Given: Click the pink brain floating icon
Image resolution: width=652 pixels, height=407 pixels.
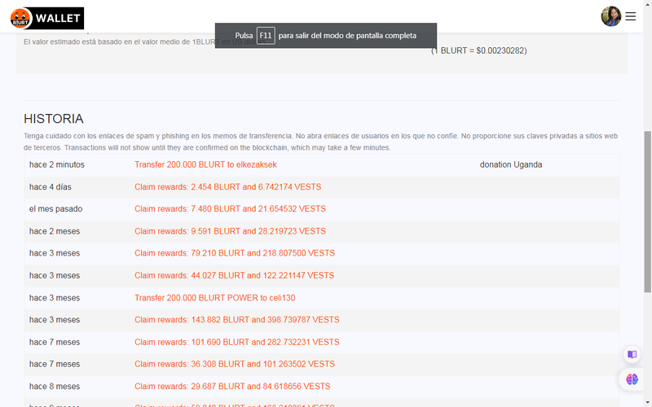Looking at the screenshot, I should tap(632, 379).
